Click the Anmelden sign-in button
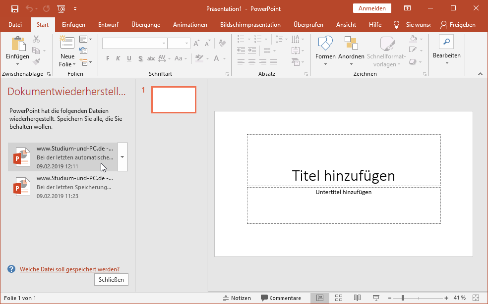 [372, 8]
